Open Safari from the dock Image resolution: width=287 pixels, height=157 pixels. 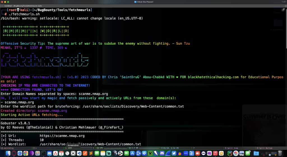[20, 153]
